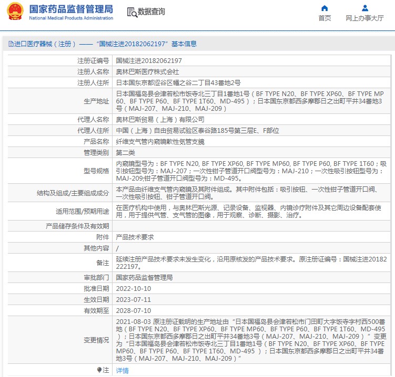Click the 型号规格 row label
The image size is (395, 377).
[x=96, y=171]
